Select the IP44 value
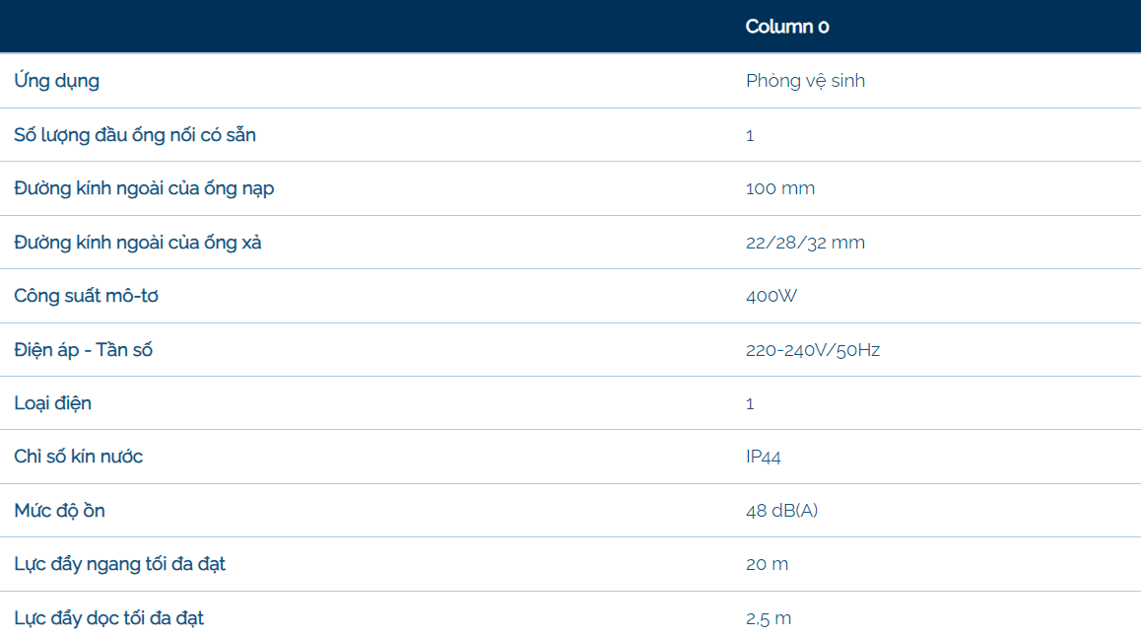Screen dimensions: 1141x639 [764, 457]
